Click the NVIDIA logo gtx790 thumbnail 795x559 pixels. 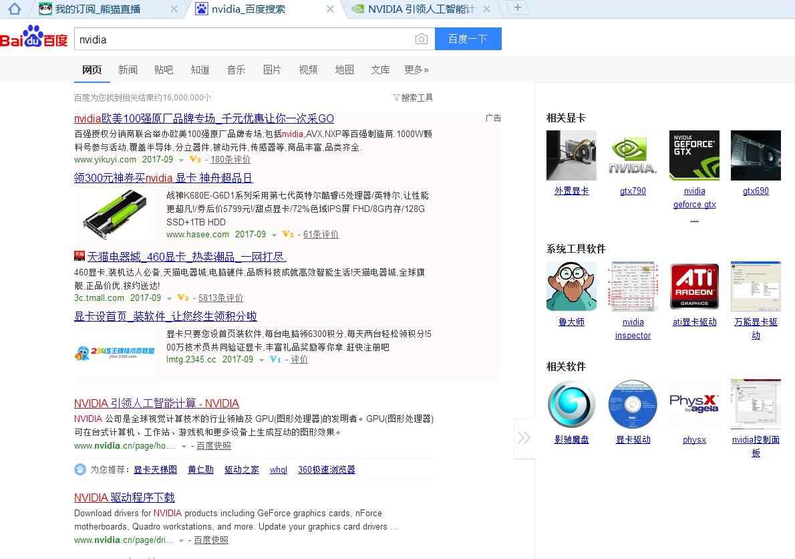(x=633, y=156)
